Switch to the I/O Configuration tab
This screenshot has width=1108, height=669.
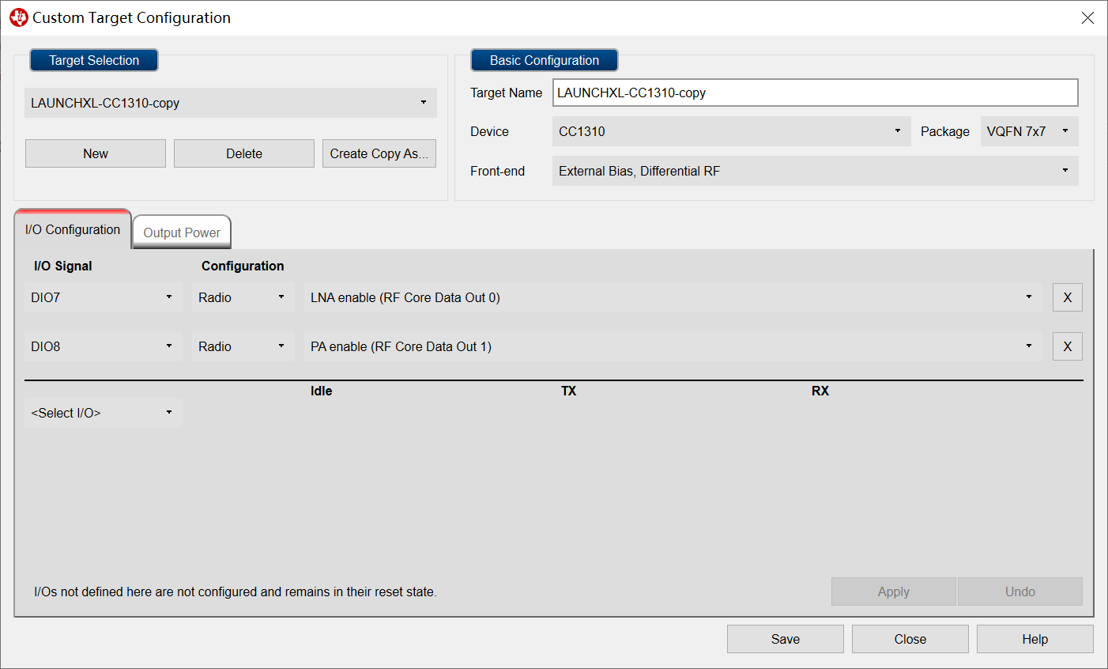73,229
